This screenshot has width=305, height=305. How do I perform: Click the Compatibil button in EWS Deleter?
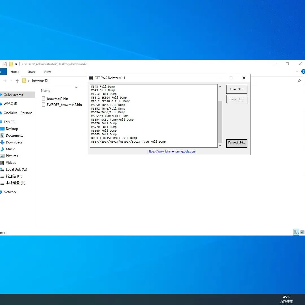(x=237, y=143)
